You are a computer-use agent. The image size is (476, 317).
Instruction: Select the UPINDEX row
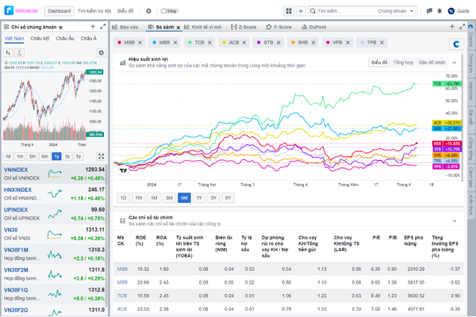[x=54, y=213]
